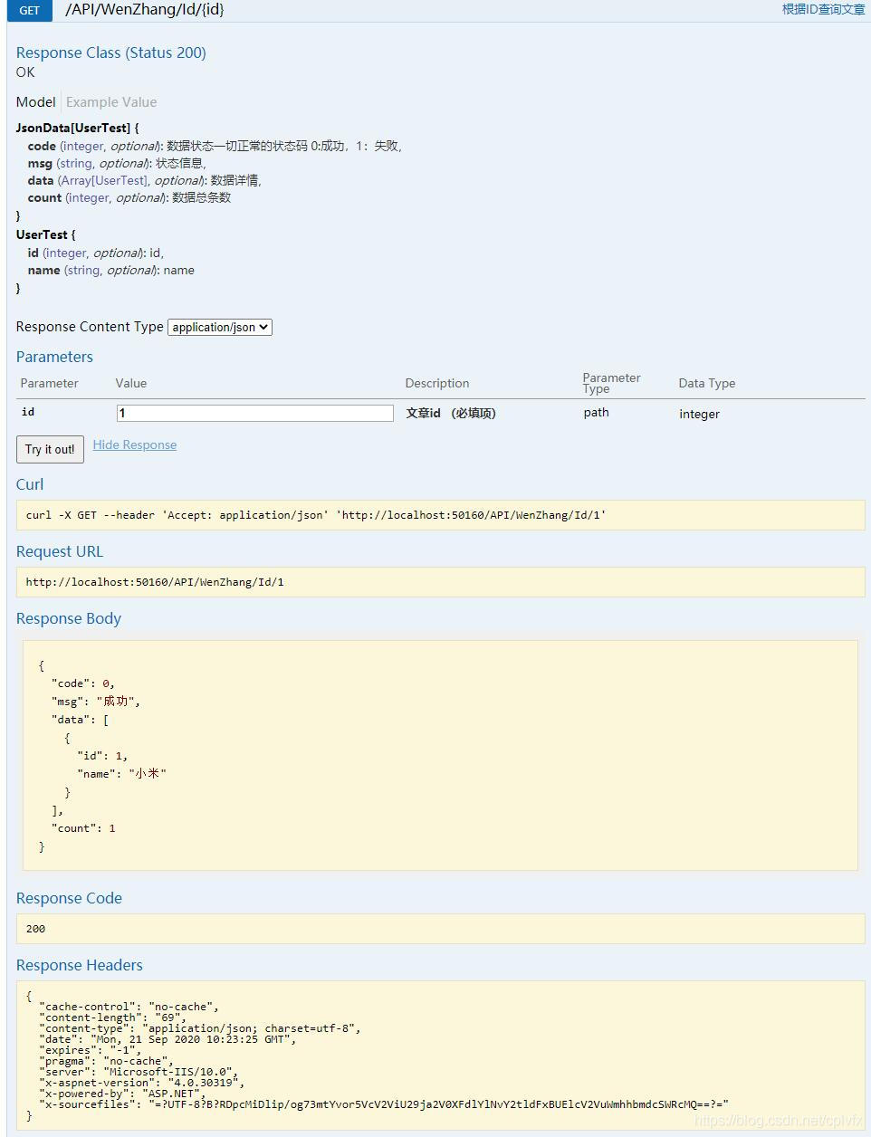Click the Parameters section heading
Image resolution: width=871 pixels, height=1137 pixels.
54,357
